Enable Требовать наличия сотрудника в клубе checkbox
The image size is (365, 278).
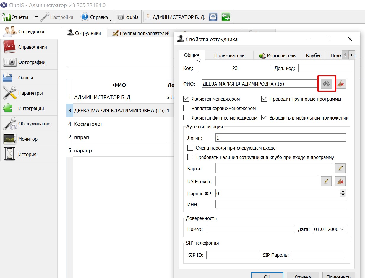tap(190, 157)
